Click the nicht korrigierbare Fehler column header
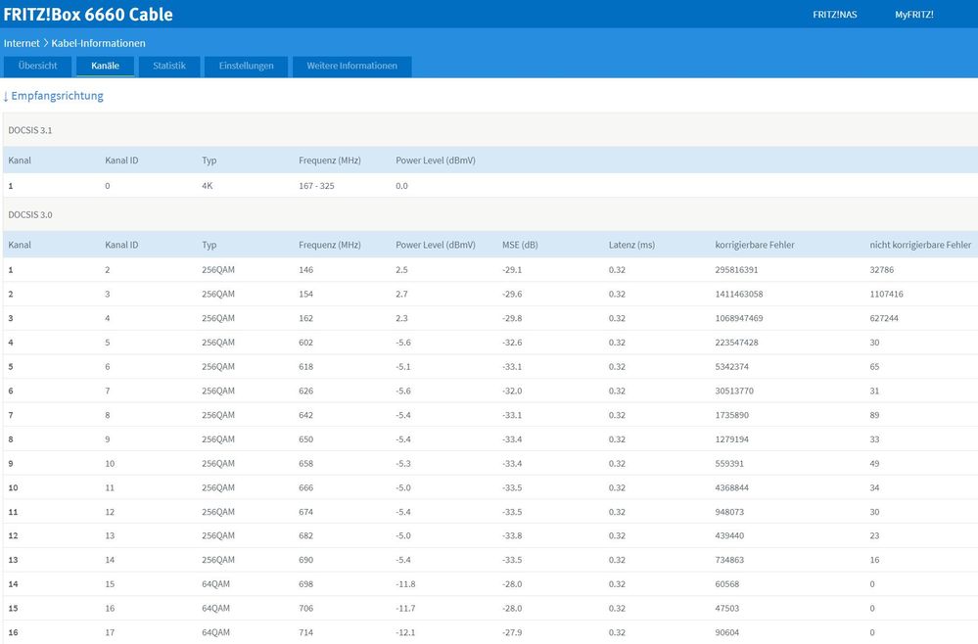This screenshot has height=644, width=978. pos(920,245)
